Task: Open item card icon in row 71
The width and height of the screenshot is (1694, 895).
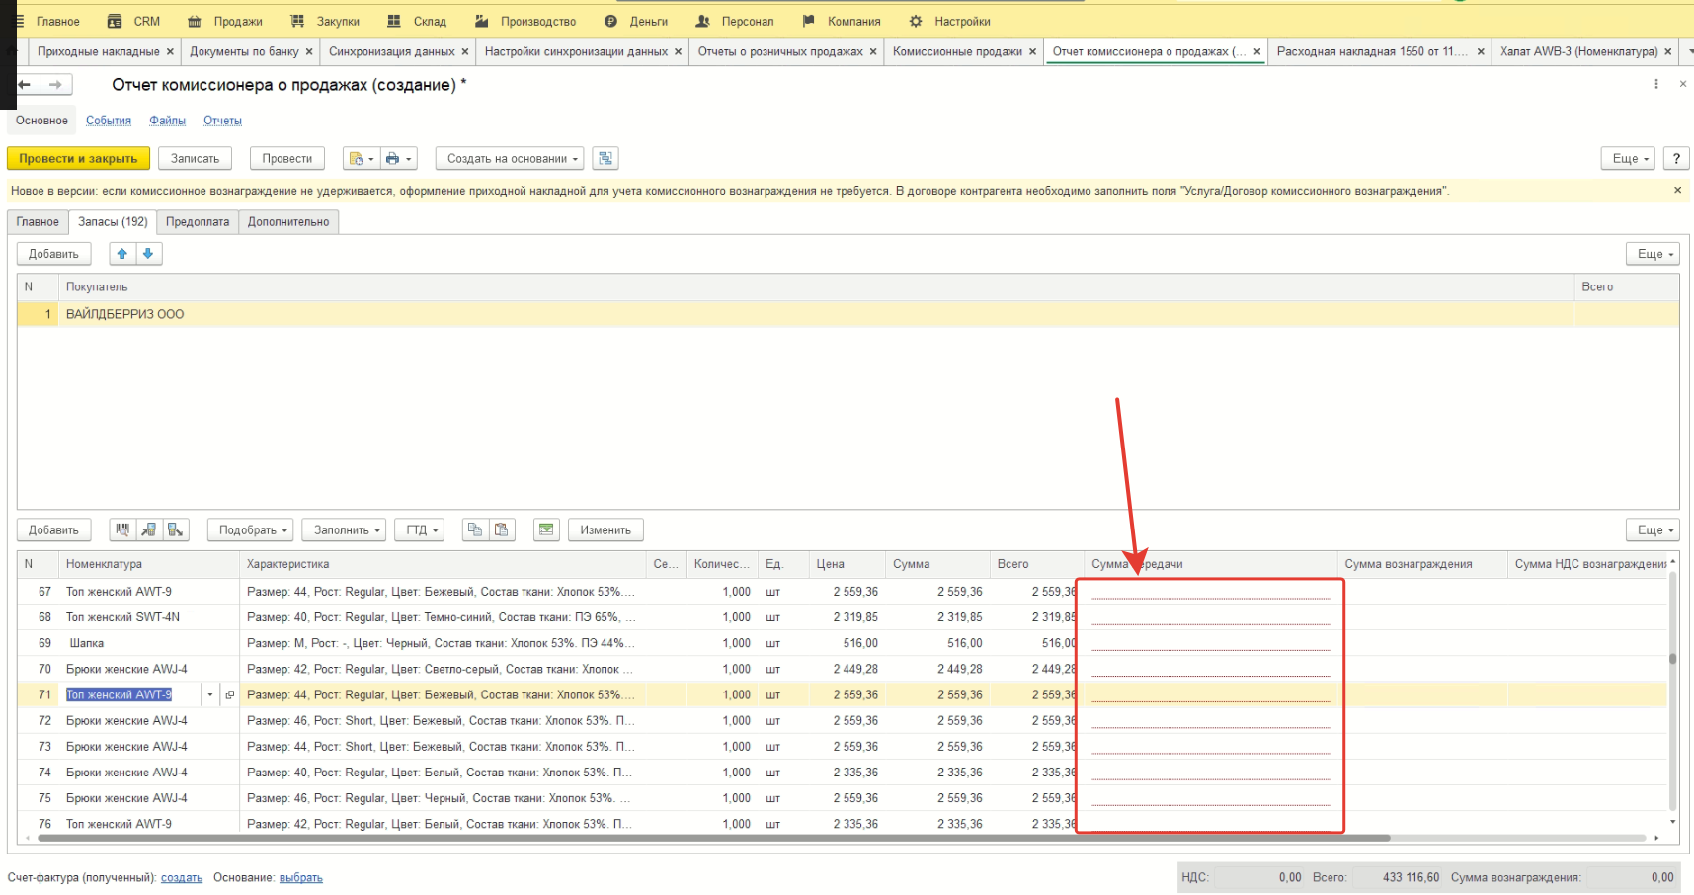Action: 230,695
